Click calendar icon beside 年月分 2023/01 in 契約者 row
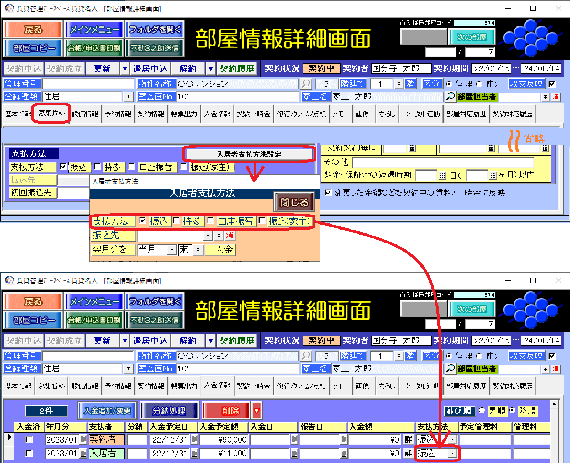 83,439
